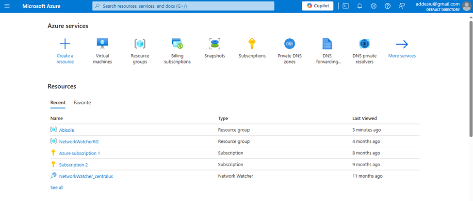Open portal settings gear

pos(374,6)
